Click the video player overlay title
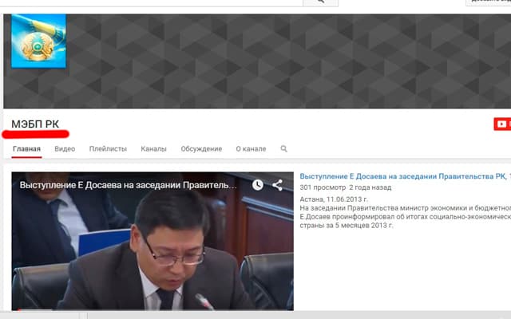The width and height of the screenshot is (511, 319). tap(128, 185)
